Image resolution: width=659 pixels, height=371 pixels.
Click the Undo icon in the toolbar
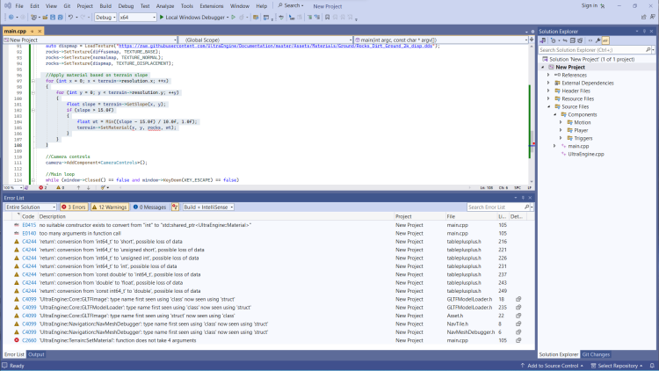(x=70, y=18)
